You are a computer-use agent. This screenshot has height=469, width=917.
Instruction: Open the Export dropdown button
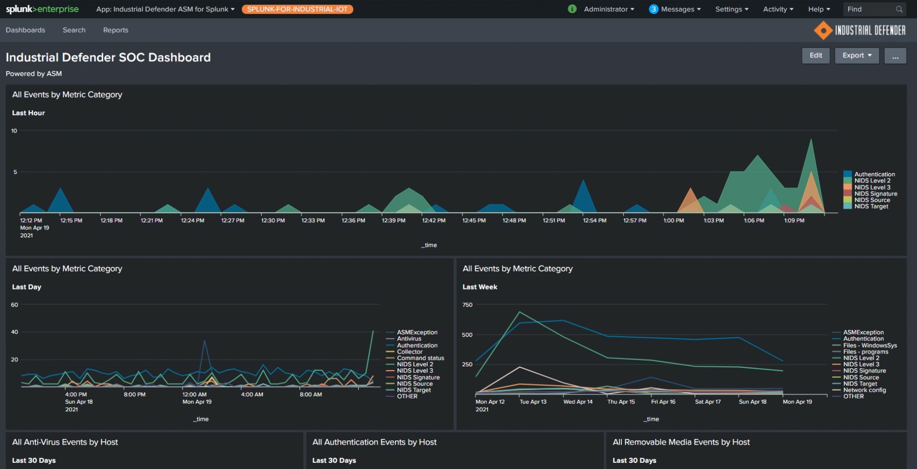[x=857, y=55]
